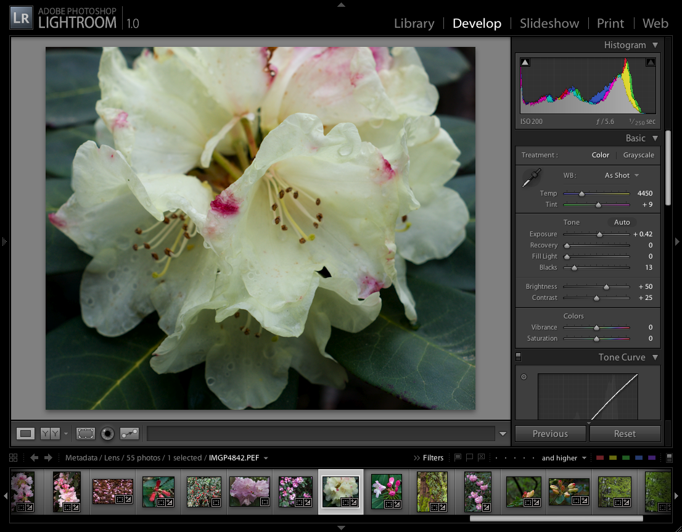Click the Previous button
The image size is (682, 532).
tap(550, 434)
